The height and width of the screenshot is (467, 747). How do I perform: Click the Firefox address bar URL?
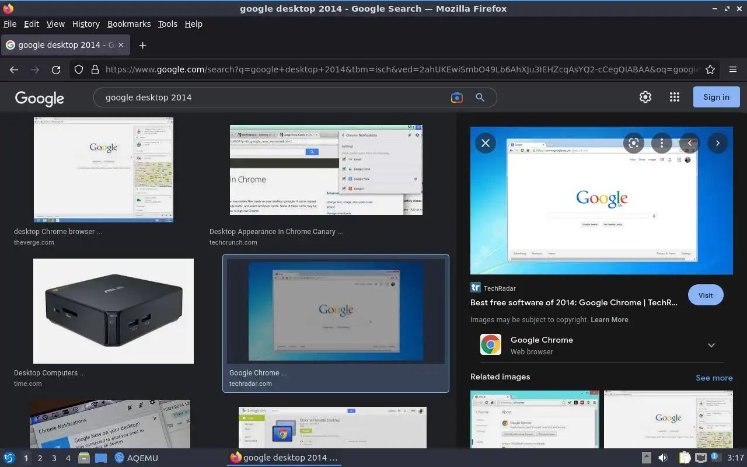point(403,69)
